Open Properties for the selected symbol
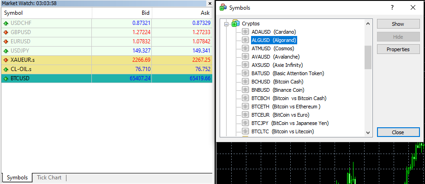The height and width of the screenshot is (184, 425). [x=398, y=49]
